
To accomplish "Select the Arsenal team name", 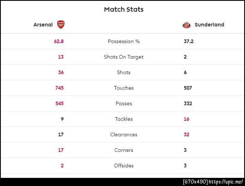I will point(43,25).
